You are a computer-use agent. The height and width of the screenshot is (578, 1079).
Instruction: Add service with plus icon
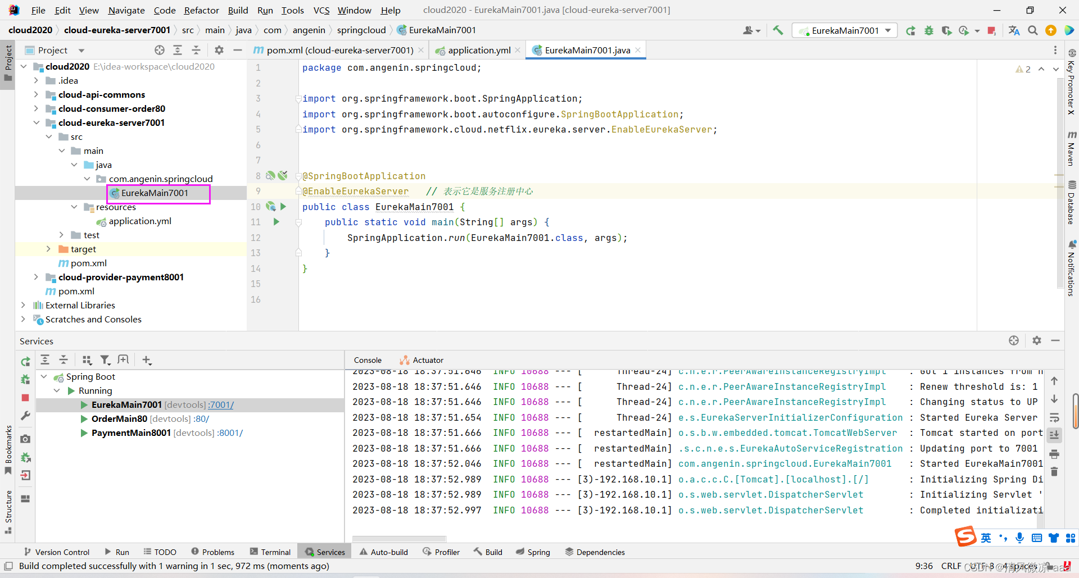[x=147, y=360]
